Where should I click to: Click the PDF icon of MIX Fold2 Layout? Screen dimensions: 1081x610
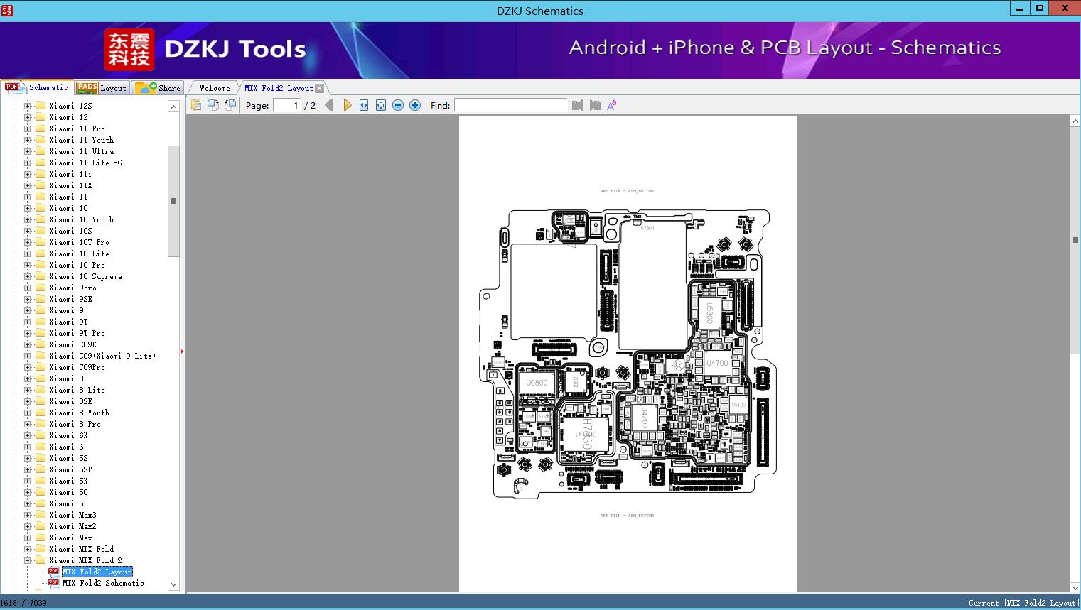(53, 572)
